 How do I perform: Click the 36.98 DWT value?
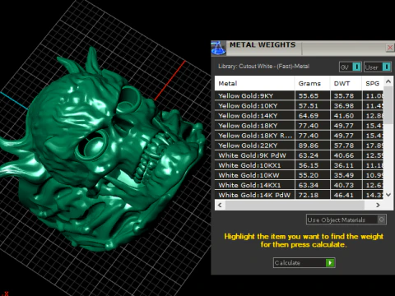coord(344,106)
